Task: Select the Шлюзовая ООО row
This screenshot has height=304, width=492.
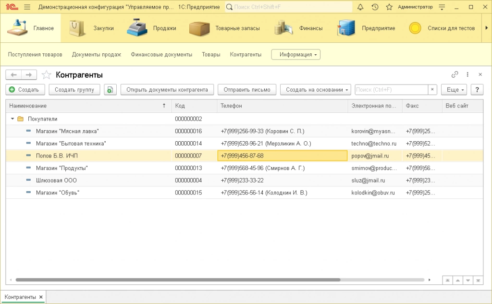Action: [x=56, y=181]
